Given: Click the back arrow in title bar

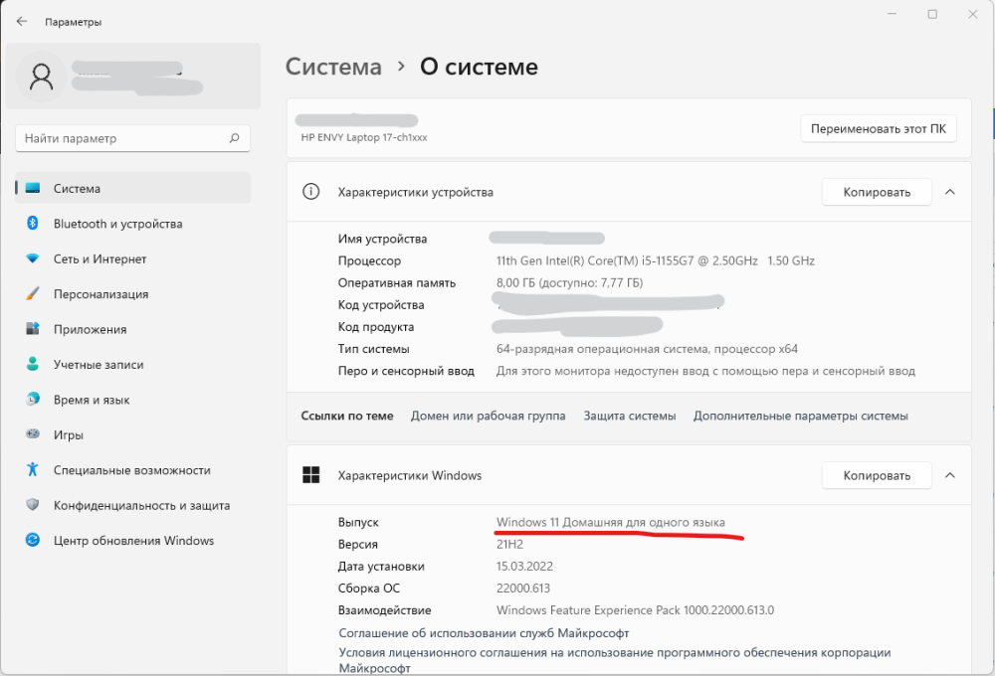Looking at the screenshot, I should [22, 21].
